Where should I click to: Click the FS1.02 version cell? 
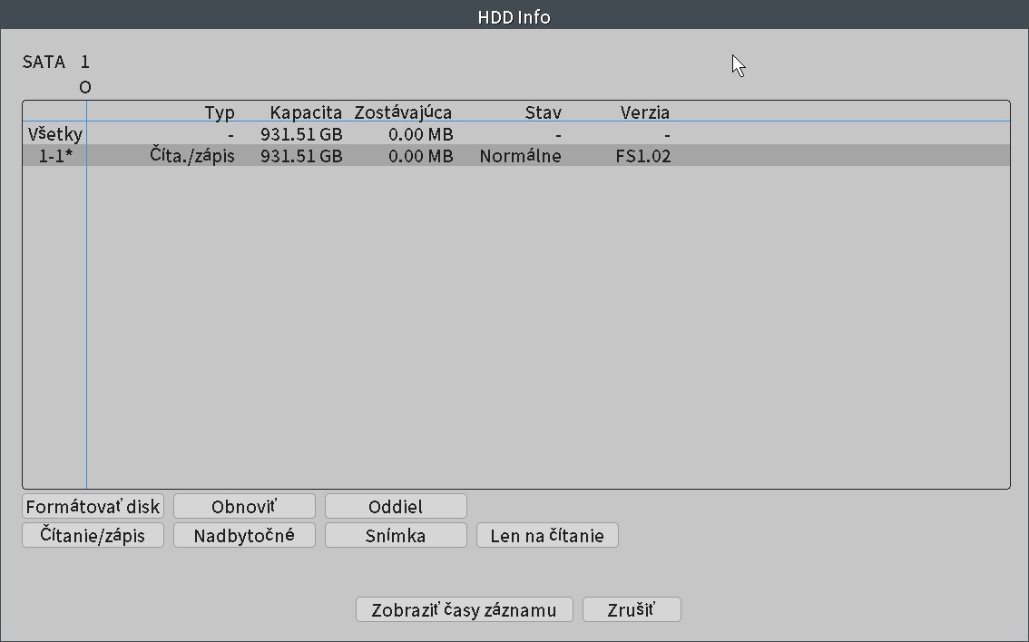pyautogui.click(x=643, y=155)
